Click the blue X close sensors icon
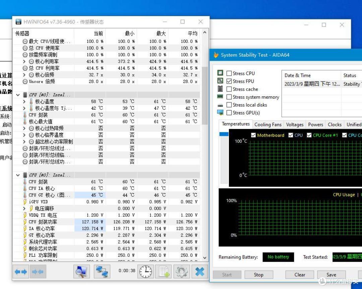 [x=200, y=272]
